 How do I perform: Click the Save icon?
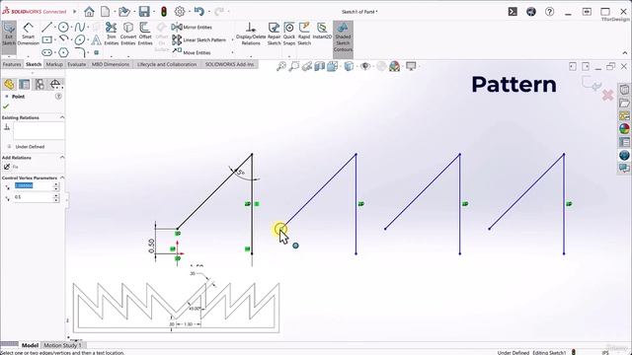[144, 12]
